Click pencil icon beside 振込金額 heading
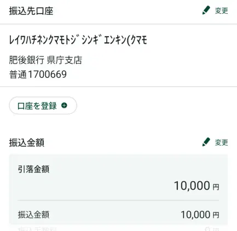Screen dimensions: 237x231 tap(206, 142)
